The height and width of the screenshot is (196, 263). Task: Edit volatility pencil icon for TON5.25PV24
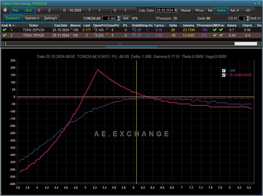coord(133,29)
